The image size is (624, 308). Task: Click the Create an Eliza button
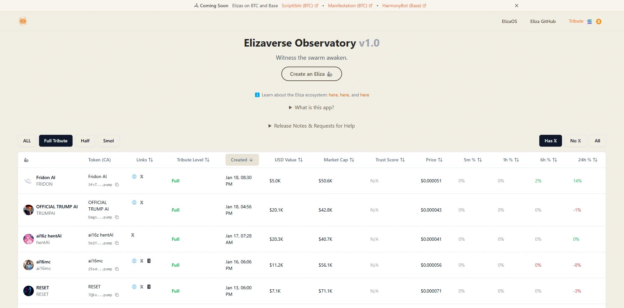click(312, 74)
